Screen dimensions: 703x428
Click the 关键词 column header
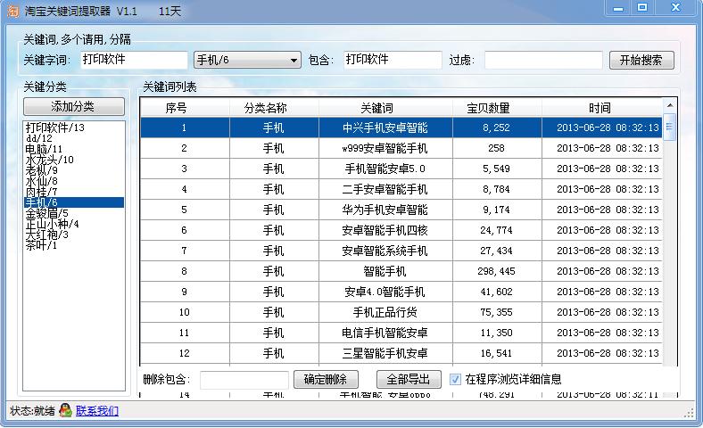point(385,108)
